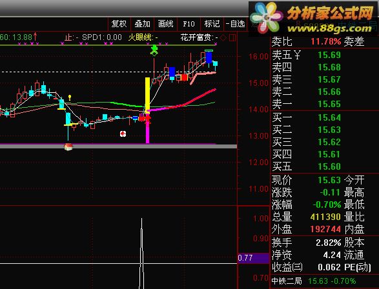Click the red diamond indicator icon

click(x=223, y=37)
